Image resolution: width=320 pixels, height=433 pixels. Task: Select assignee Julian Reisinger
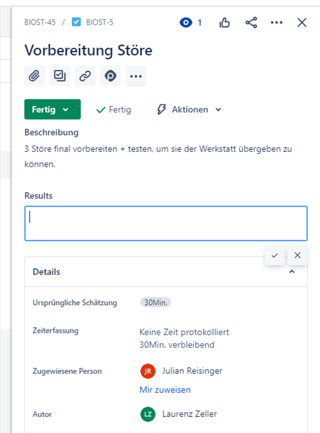[x=181, y=371]
